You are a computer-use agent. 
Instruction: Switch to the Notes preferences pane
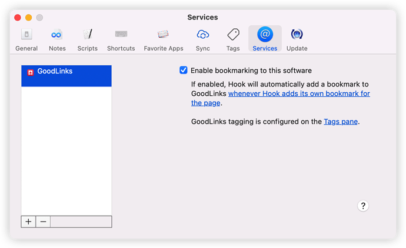tap(57, 39)
